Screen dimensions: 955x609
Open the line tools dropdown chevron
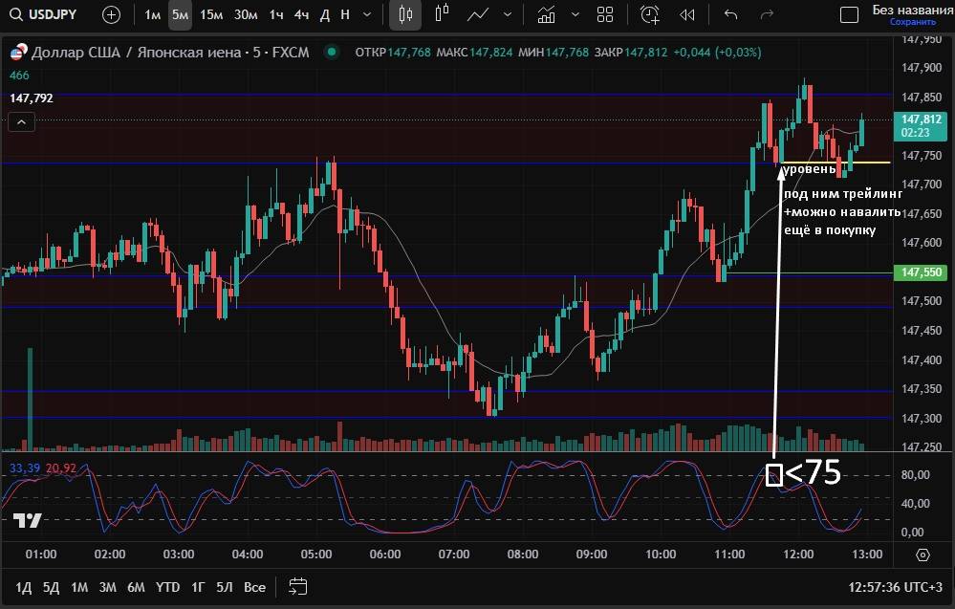click(x=507, y=14)
